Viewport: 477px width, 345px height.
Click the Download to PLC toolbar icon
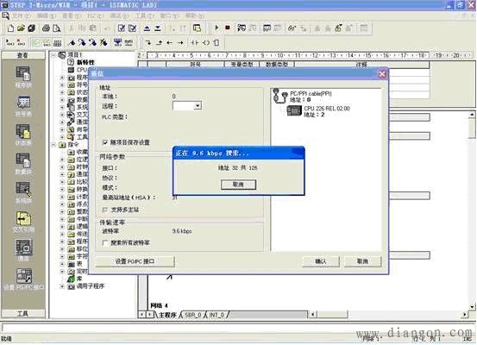(158, 28)
